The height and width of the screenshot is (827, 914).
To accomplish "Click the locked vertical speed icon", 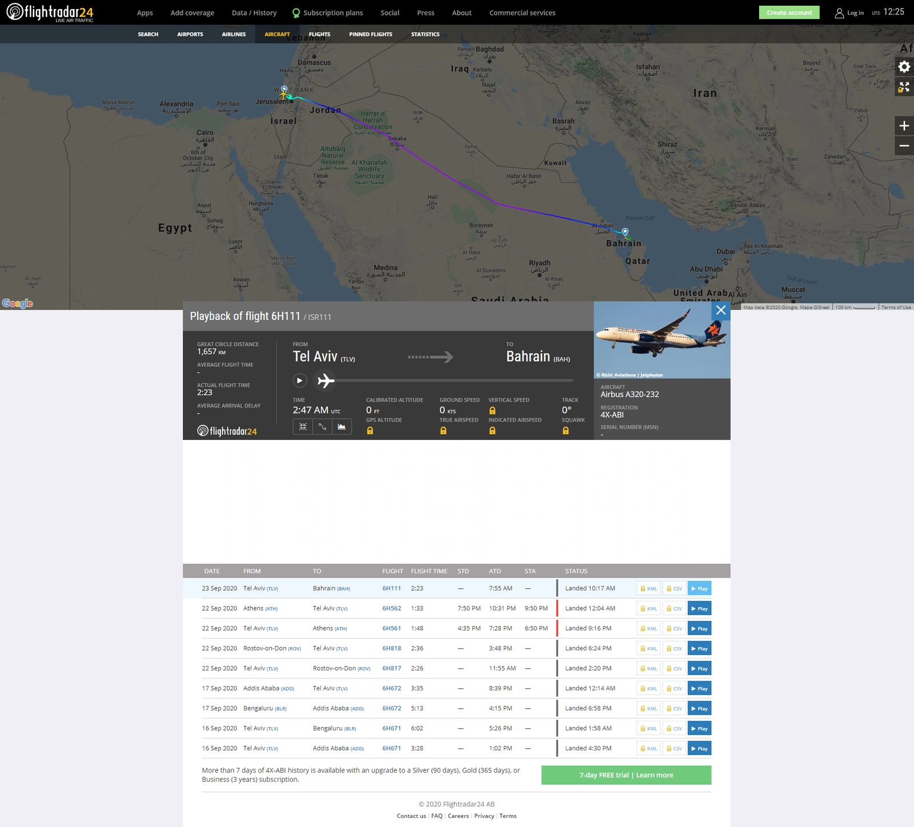I will coord(492,411).
